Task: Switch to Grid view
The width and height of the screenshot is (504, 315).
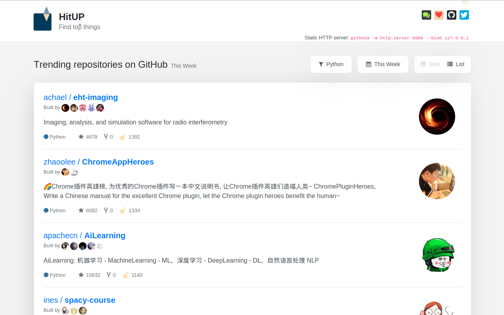Action: tap(430, 64)
